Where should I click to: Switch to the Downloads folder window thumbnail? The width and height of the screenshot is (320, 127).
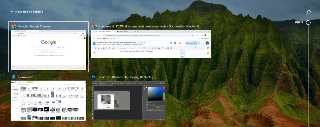coord(48,100)
